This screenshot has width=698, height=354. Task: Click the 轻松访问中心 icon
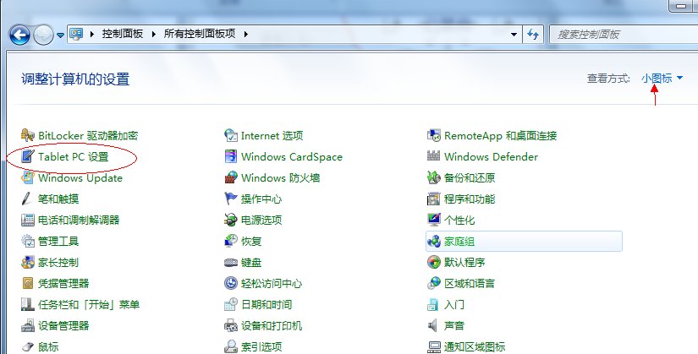[x=231, y=283]
